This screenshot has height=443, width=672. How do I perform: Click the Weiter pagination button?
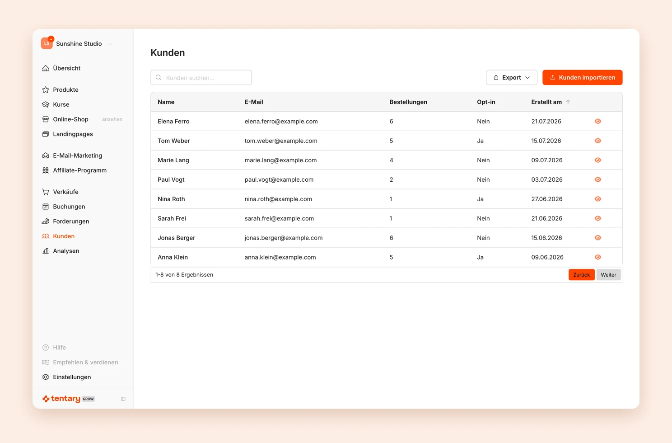pos(609,275)
